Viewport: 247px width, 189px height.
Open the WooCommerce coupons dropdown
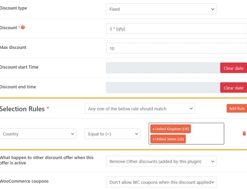pyautogui.click(x=161, y=182)
